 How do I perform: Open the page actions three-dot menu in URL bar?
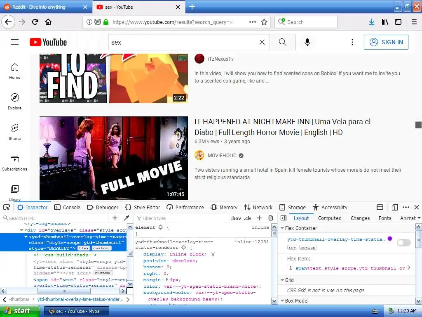tap(253, 22)
